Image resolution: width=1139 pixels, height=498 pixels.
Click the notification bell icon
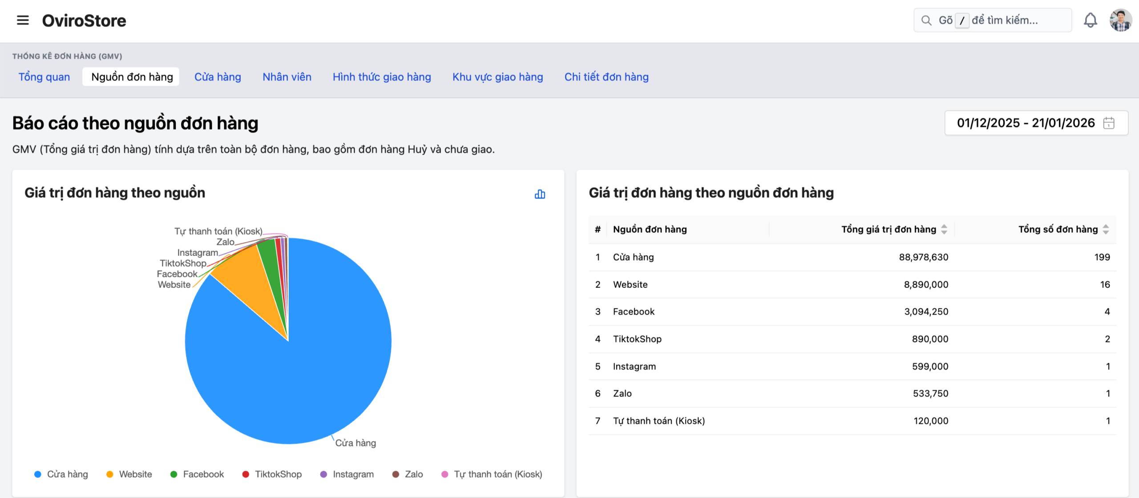pos(1090,20)
